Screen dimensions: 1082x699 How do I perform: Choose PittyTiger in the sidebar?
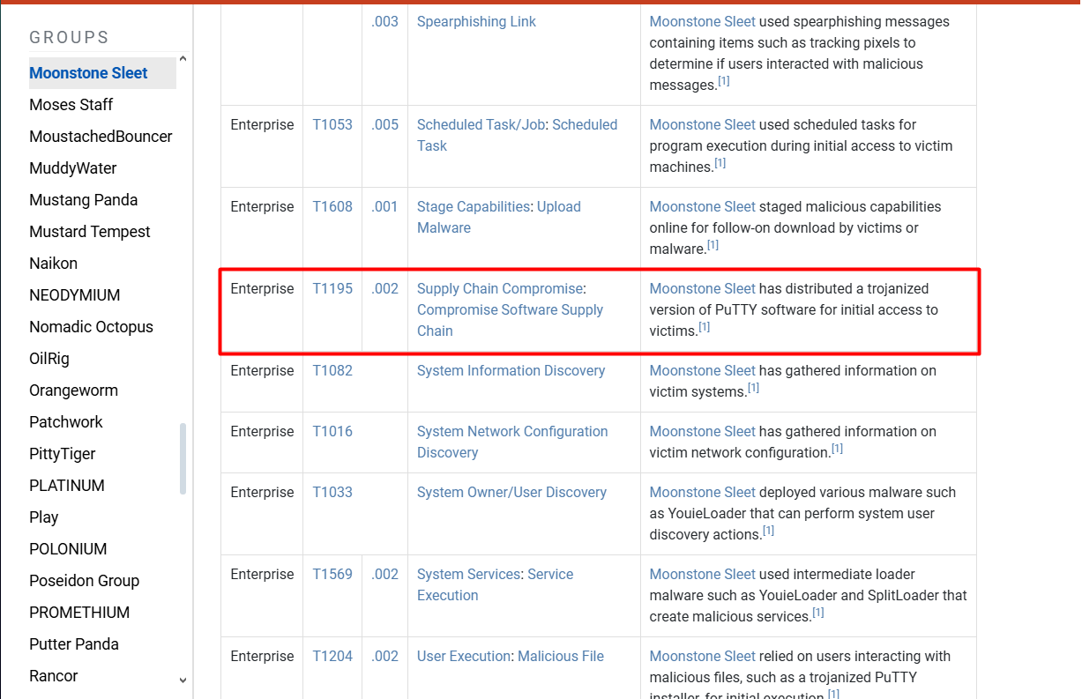[x=63, y=454]
